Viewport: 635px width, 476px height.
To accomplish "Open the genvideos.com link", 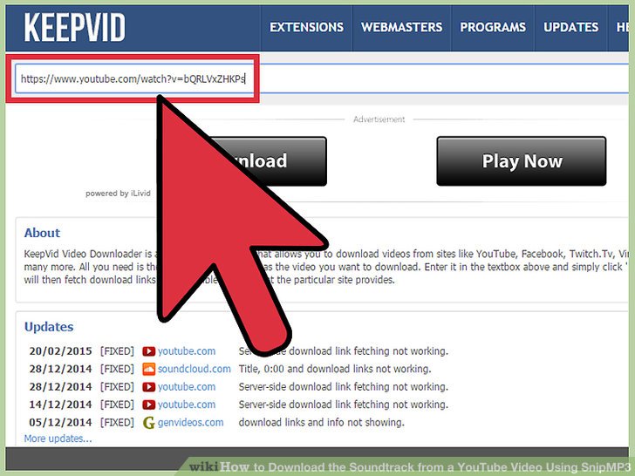I will [191, 423].
